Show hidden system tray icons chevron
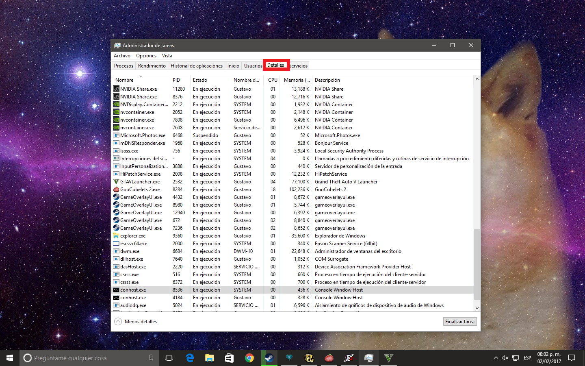This screenshot has width=585, height=366. (496, 358)
